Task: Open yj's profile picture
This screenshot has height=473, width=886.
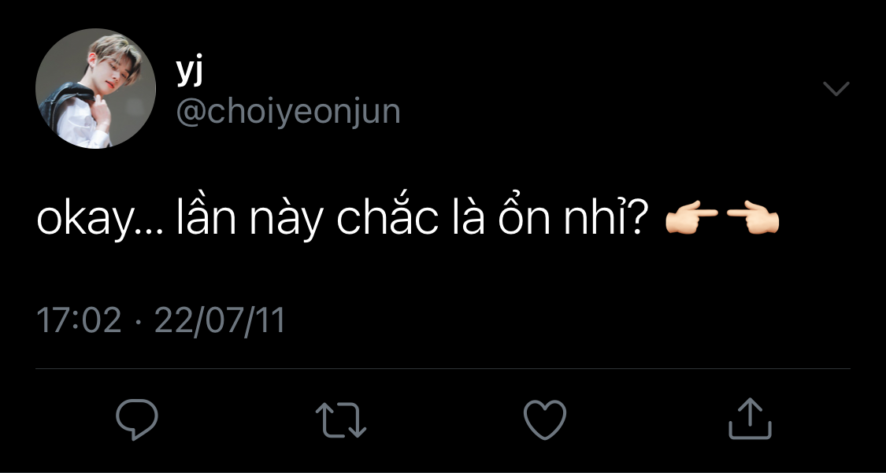Action: [x=95, y=89]
